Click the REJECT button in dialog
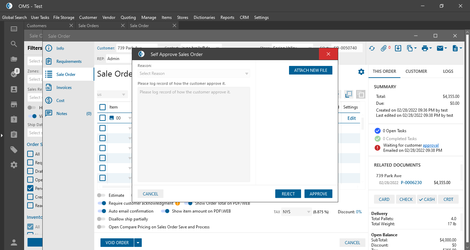Screen dimensions: 470x250 (288, 194)
